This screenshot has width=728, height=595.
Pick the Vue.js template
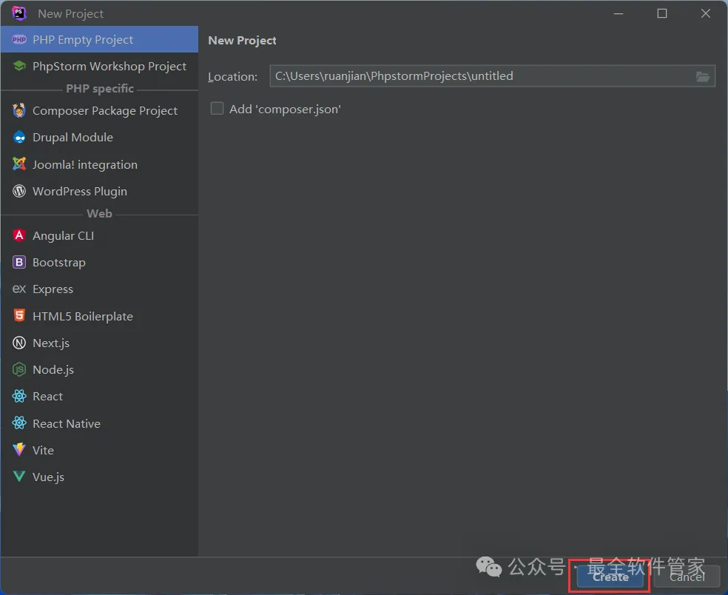(x=99, y=477)
